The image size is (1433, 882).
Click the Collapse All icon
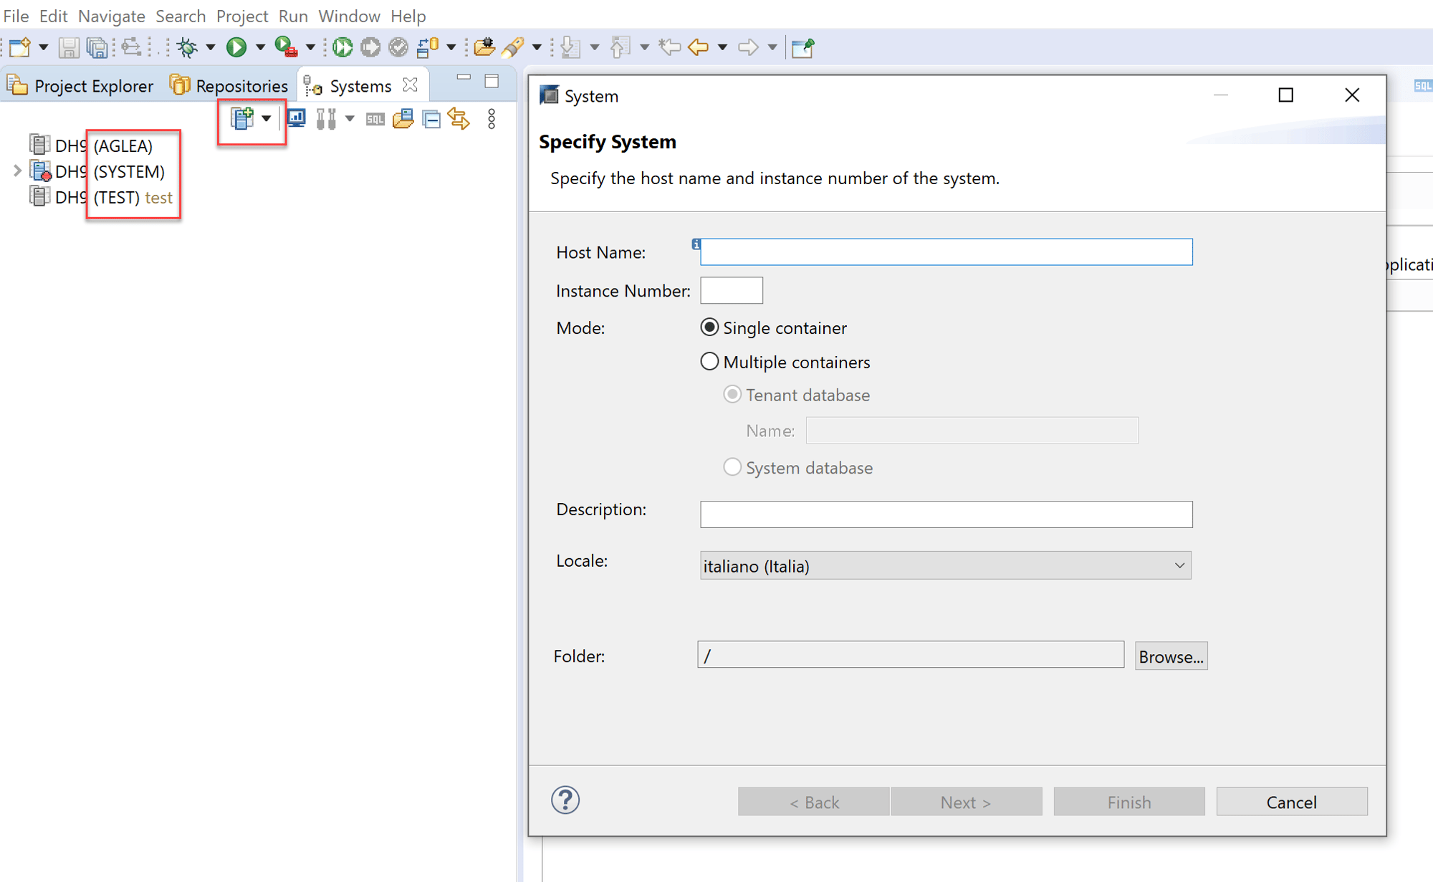pos(431,118)
